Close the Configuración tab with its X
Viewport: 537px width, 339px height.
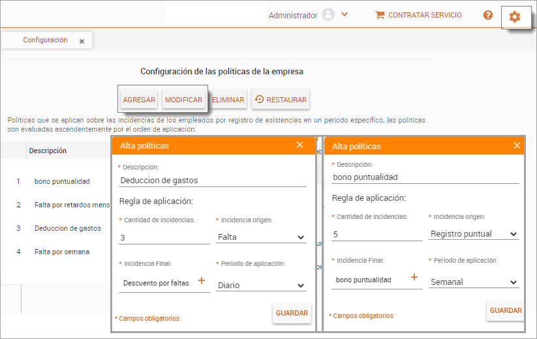(x=82, y=41)
